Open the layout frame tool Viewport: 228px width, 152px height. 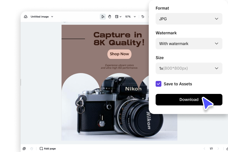coord(117,17)
